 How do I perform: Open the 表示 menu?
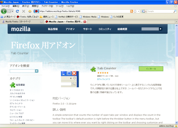coord(26,6)
